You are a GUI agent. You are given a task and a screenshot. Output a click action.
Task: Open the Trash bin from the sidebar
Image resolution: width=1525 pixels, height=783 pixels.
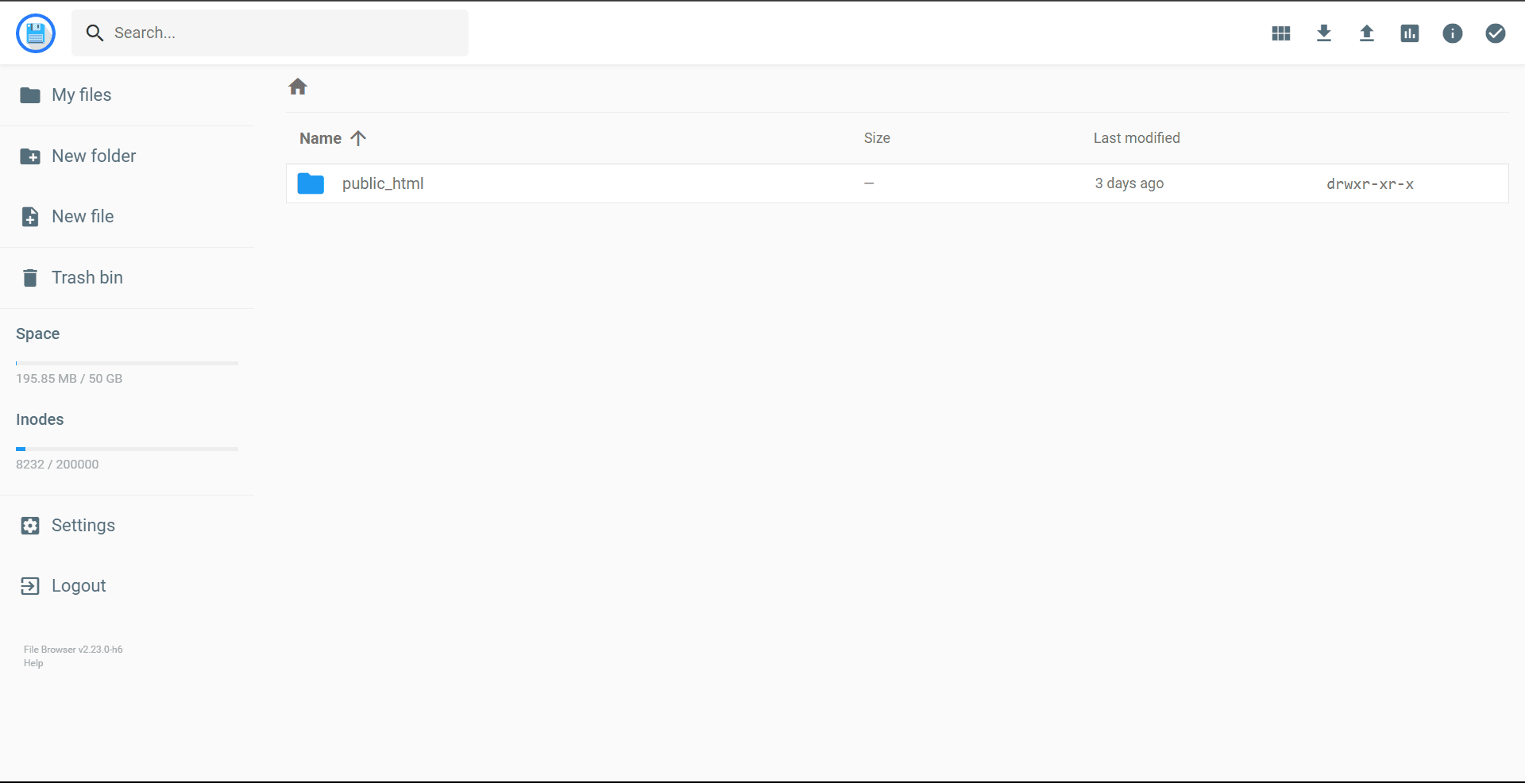[x=87, y=277]
